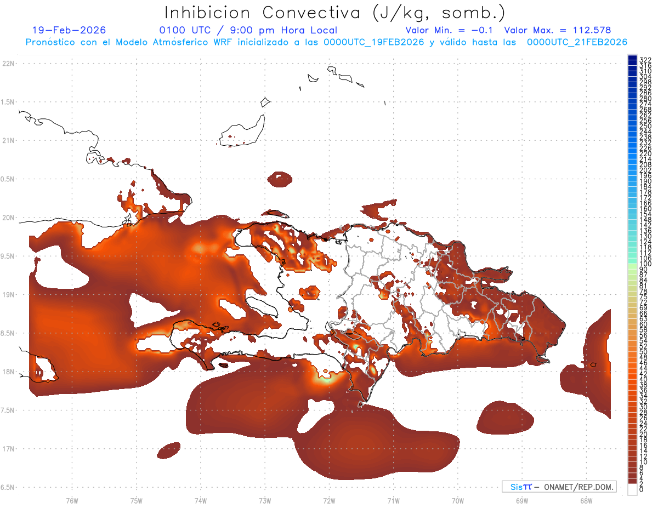Click the 20N latitude label
The height and width of the screenshot is (508, 658).
8,218
